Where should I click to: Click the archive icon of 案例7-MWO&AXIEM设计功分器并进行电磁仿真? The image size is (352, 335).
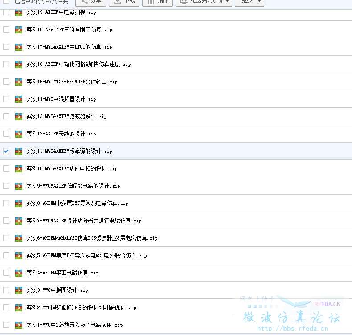(19, 221)
